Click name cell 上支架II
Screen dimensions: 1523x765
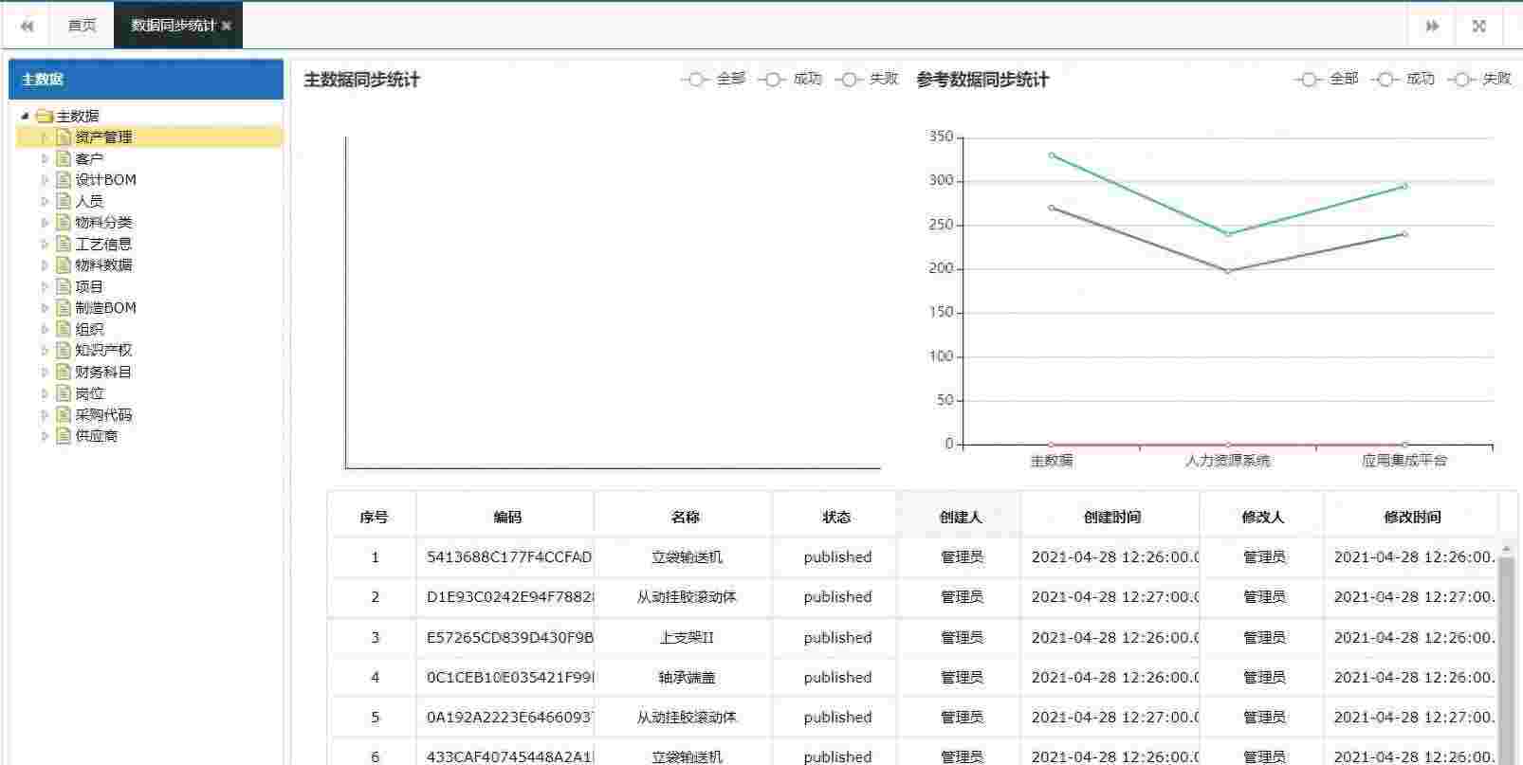click(686, 637)
